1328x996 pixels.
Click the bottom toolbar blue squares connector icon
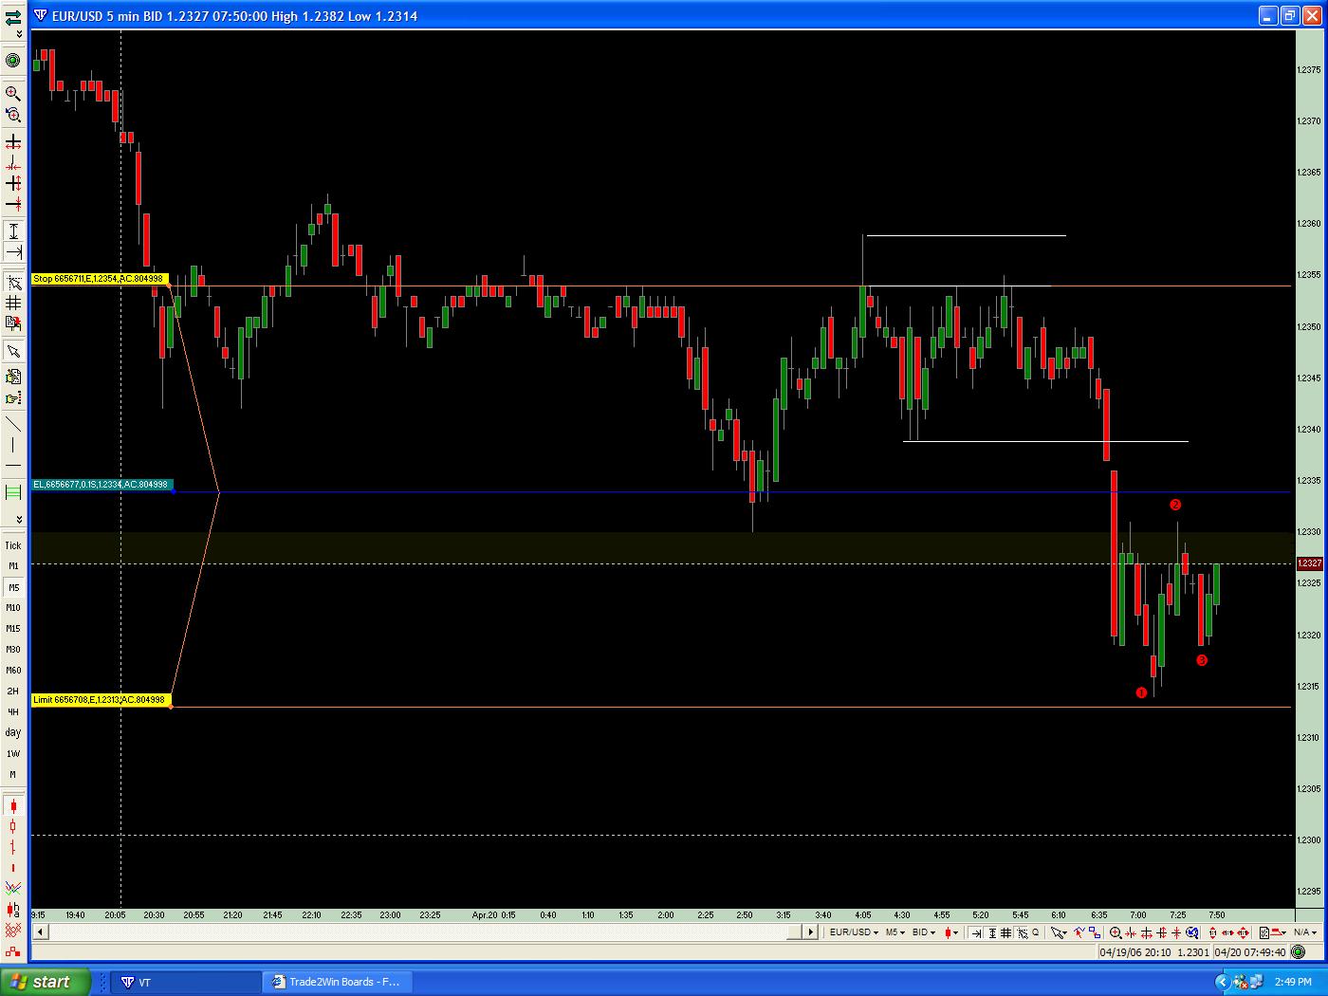pos(1095,932)
